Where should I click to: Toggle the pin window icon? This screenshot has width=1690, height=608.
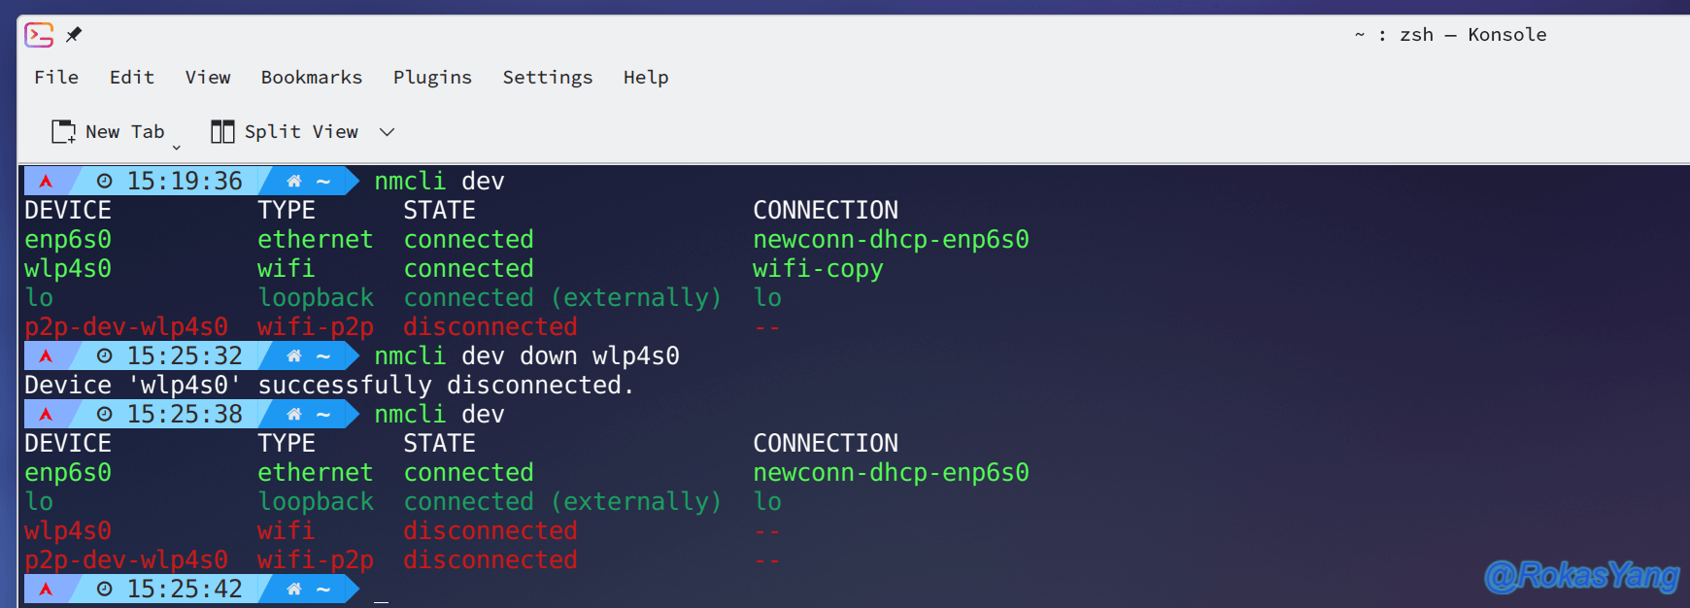[74, 35]
